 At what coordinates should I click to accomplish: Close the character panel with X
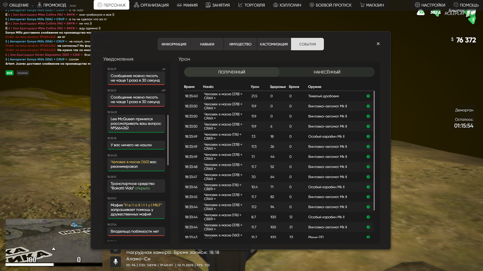tap(378, 44)
